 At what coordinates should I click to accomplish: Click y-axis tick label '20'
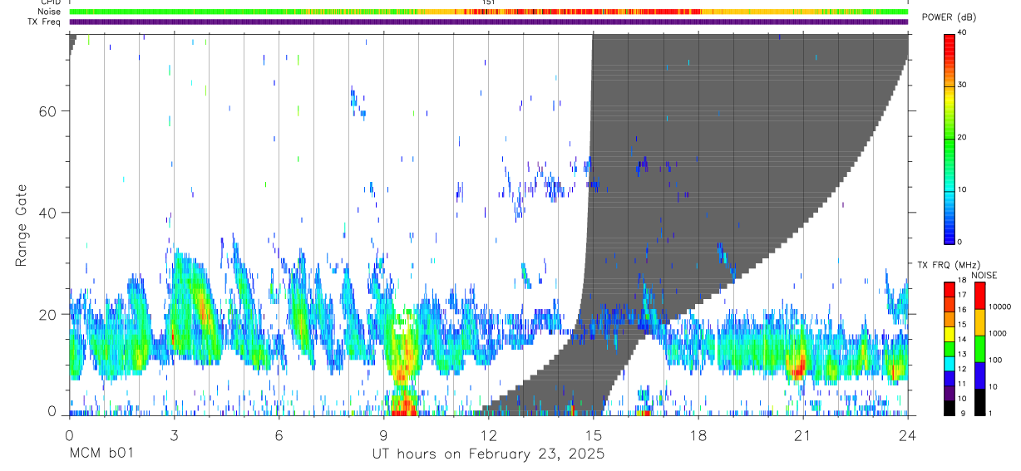[x=47, y=315]
